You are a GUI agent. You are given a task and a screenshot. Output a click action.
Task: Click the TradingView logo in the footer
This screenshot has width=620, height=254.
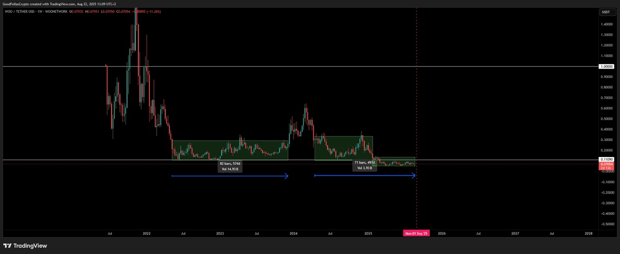[x=25, y=246]
